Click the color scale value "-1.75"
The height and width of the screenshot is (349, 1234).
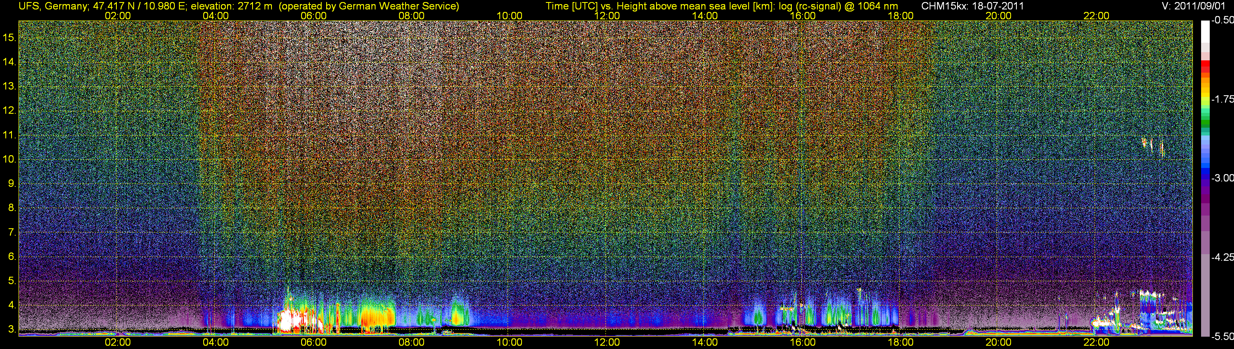1222,99
